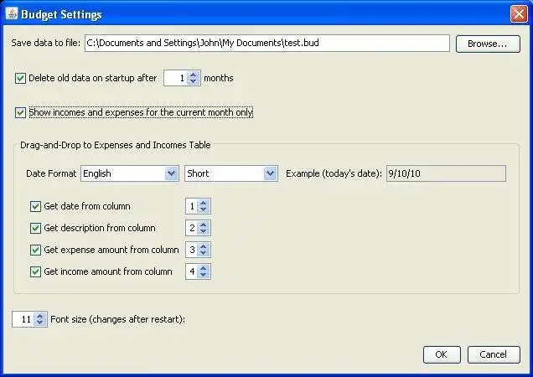This screenshot has height=377, width=533.
Task: Decrease the income amount column number
Action: tap(204, 275)
